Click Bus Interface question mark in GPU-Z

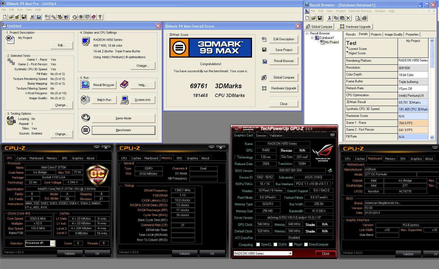[332, 184]
